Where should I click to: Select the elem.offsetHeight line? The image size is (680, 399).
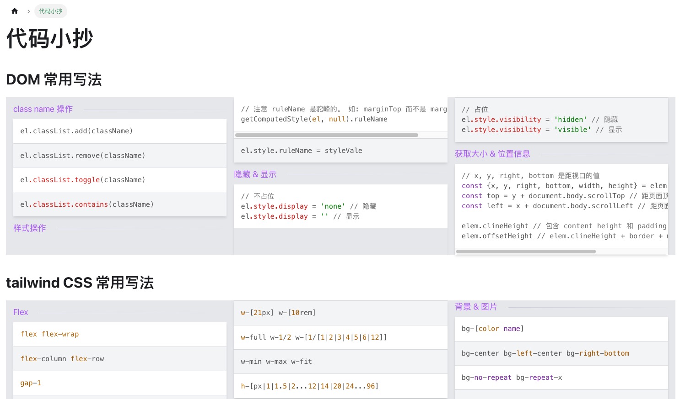pos(565,236)
